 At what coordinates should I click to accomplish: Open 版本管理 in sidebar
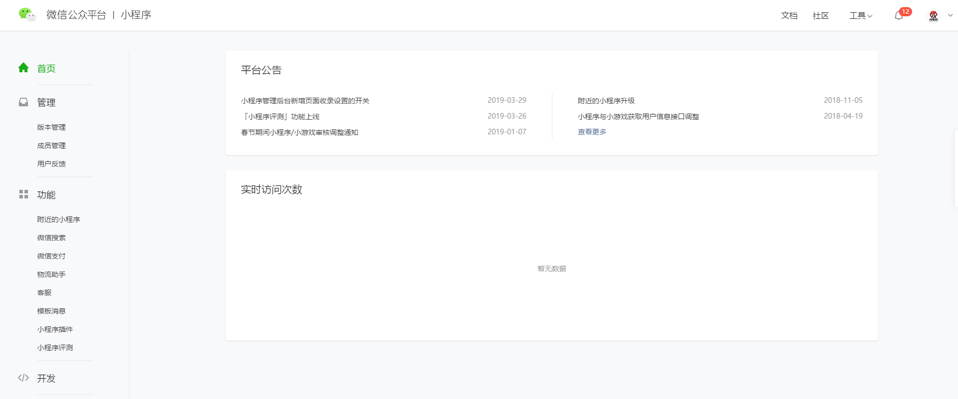[51, 127]
